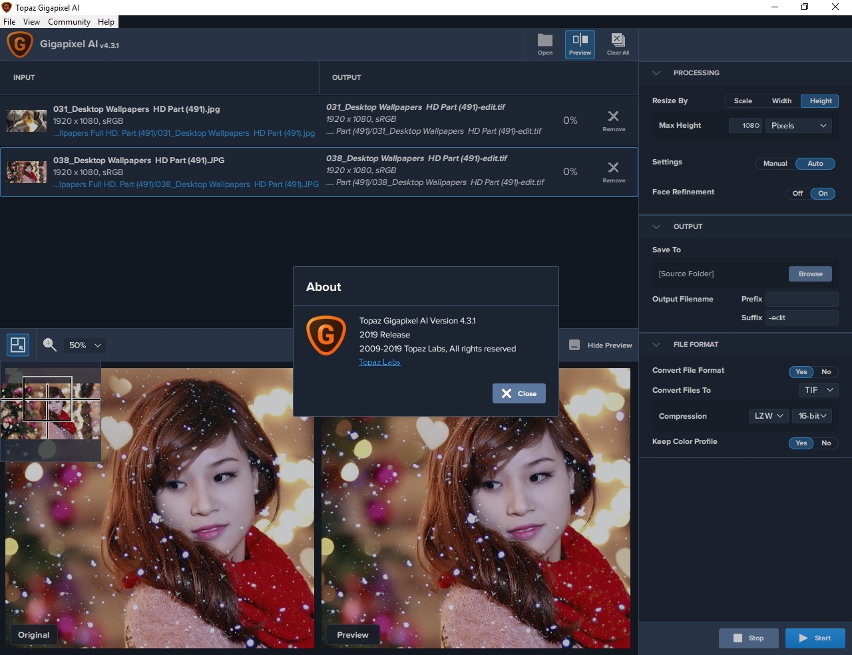Click the Hide Preview icon
Image resolution: width=852 pixels, height=655 pixels.
pos(574,345)
